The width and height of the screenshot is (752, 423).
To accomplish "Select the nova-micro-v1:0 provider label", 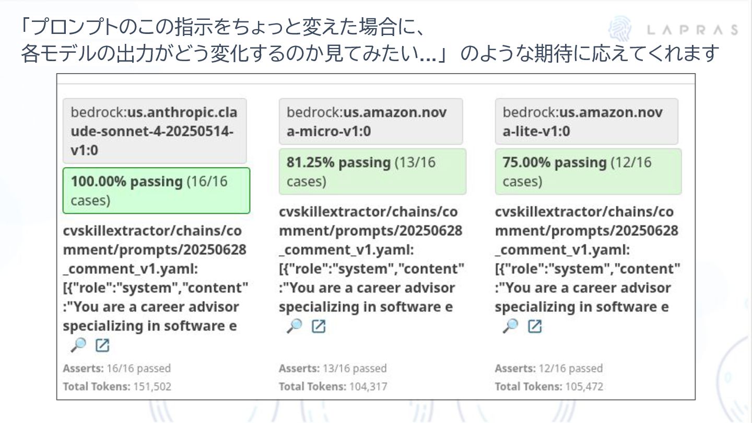I will point(370,122).
